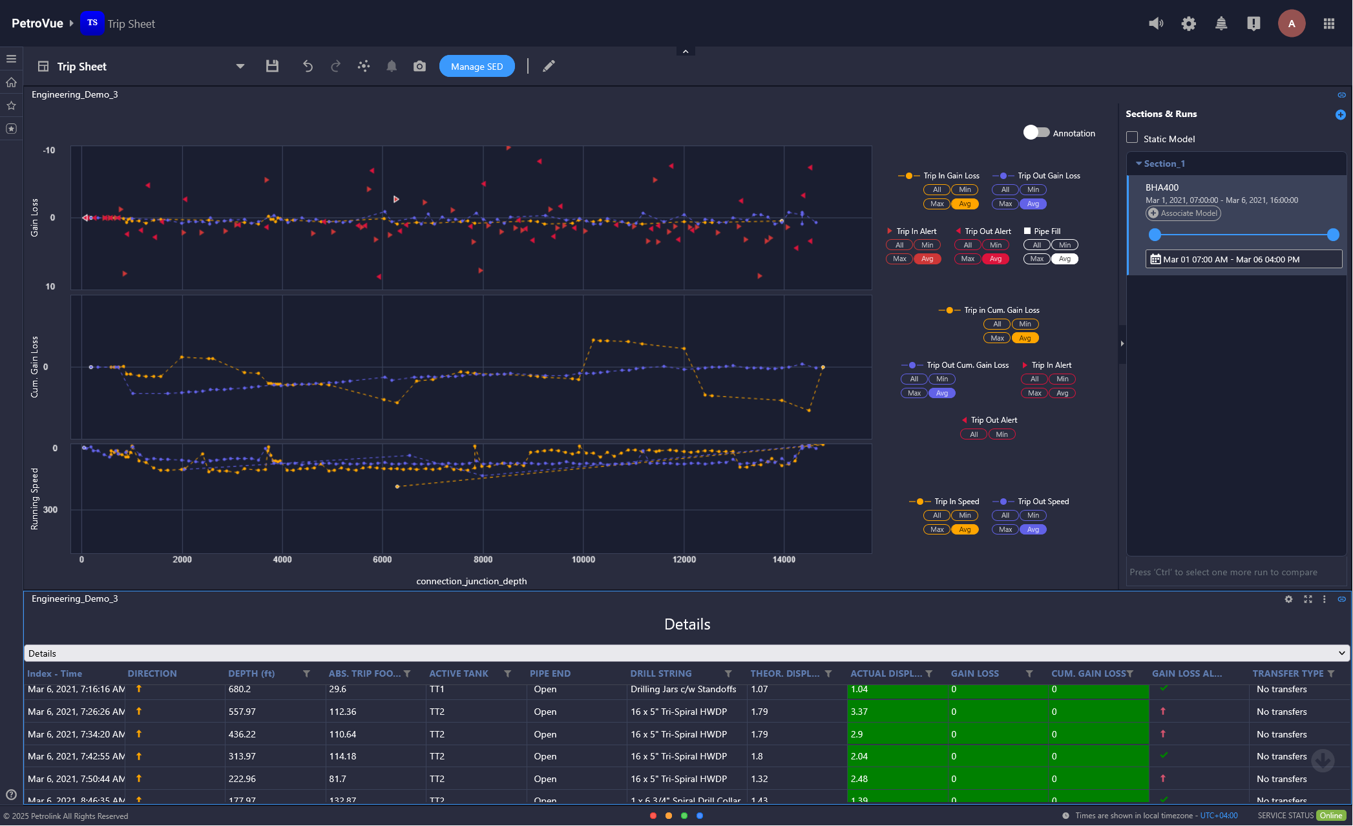Collapse the Section_1 tree node
This screenshot has width=1353, height=826.
click(1138, 164)
